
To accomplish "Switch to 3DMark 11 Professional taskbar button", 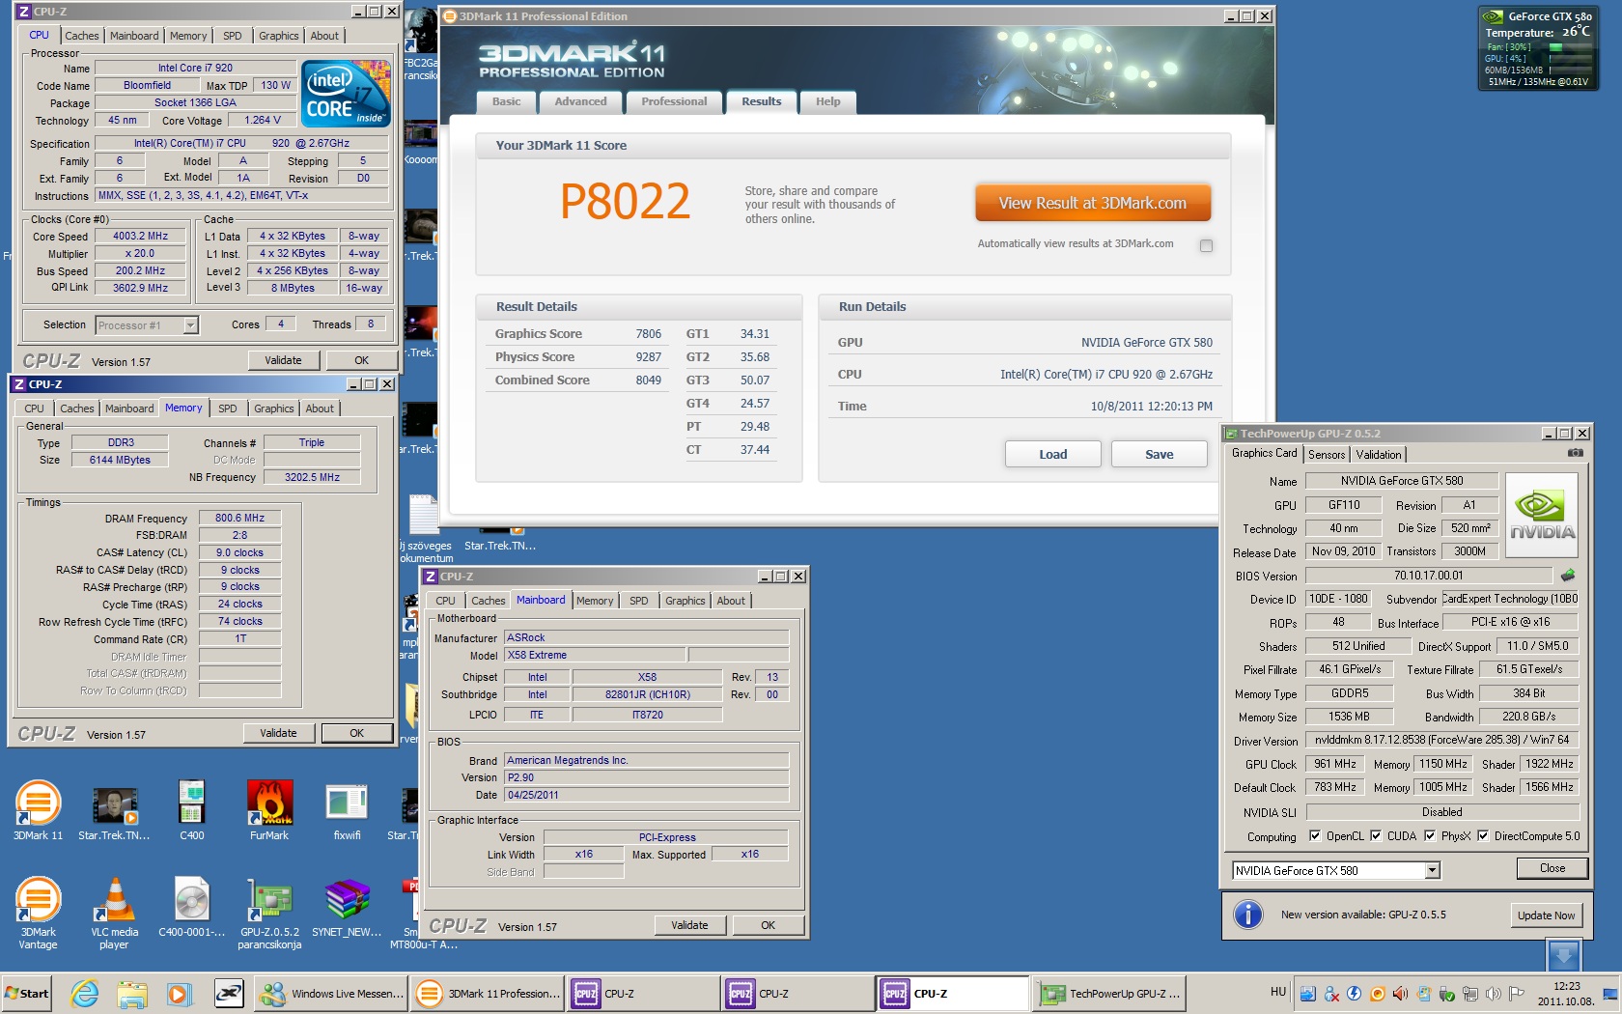I will click(487, 994).
